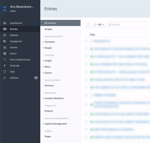The height and width of the screenshot is (143, 150).
Task: Select the Singles source
Action: click(x=60, y=29)
